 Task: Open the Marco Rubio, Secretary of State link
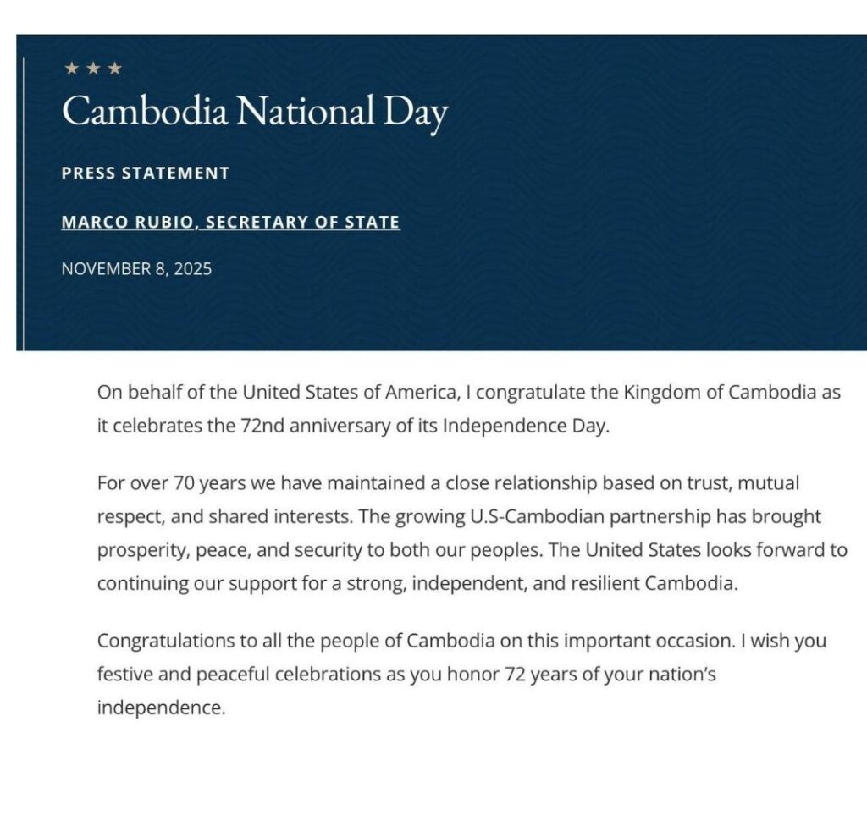[x=230, y=223]
